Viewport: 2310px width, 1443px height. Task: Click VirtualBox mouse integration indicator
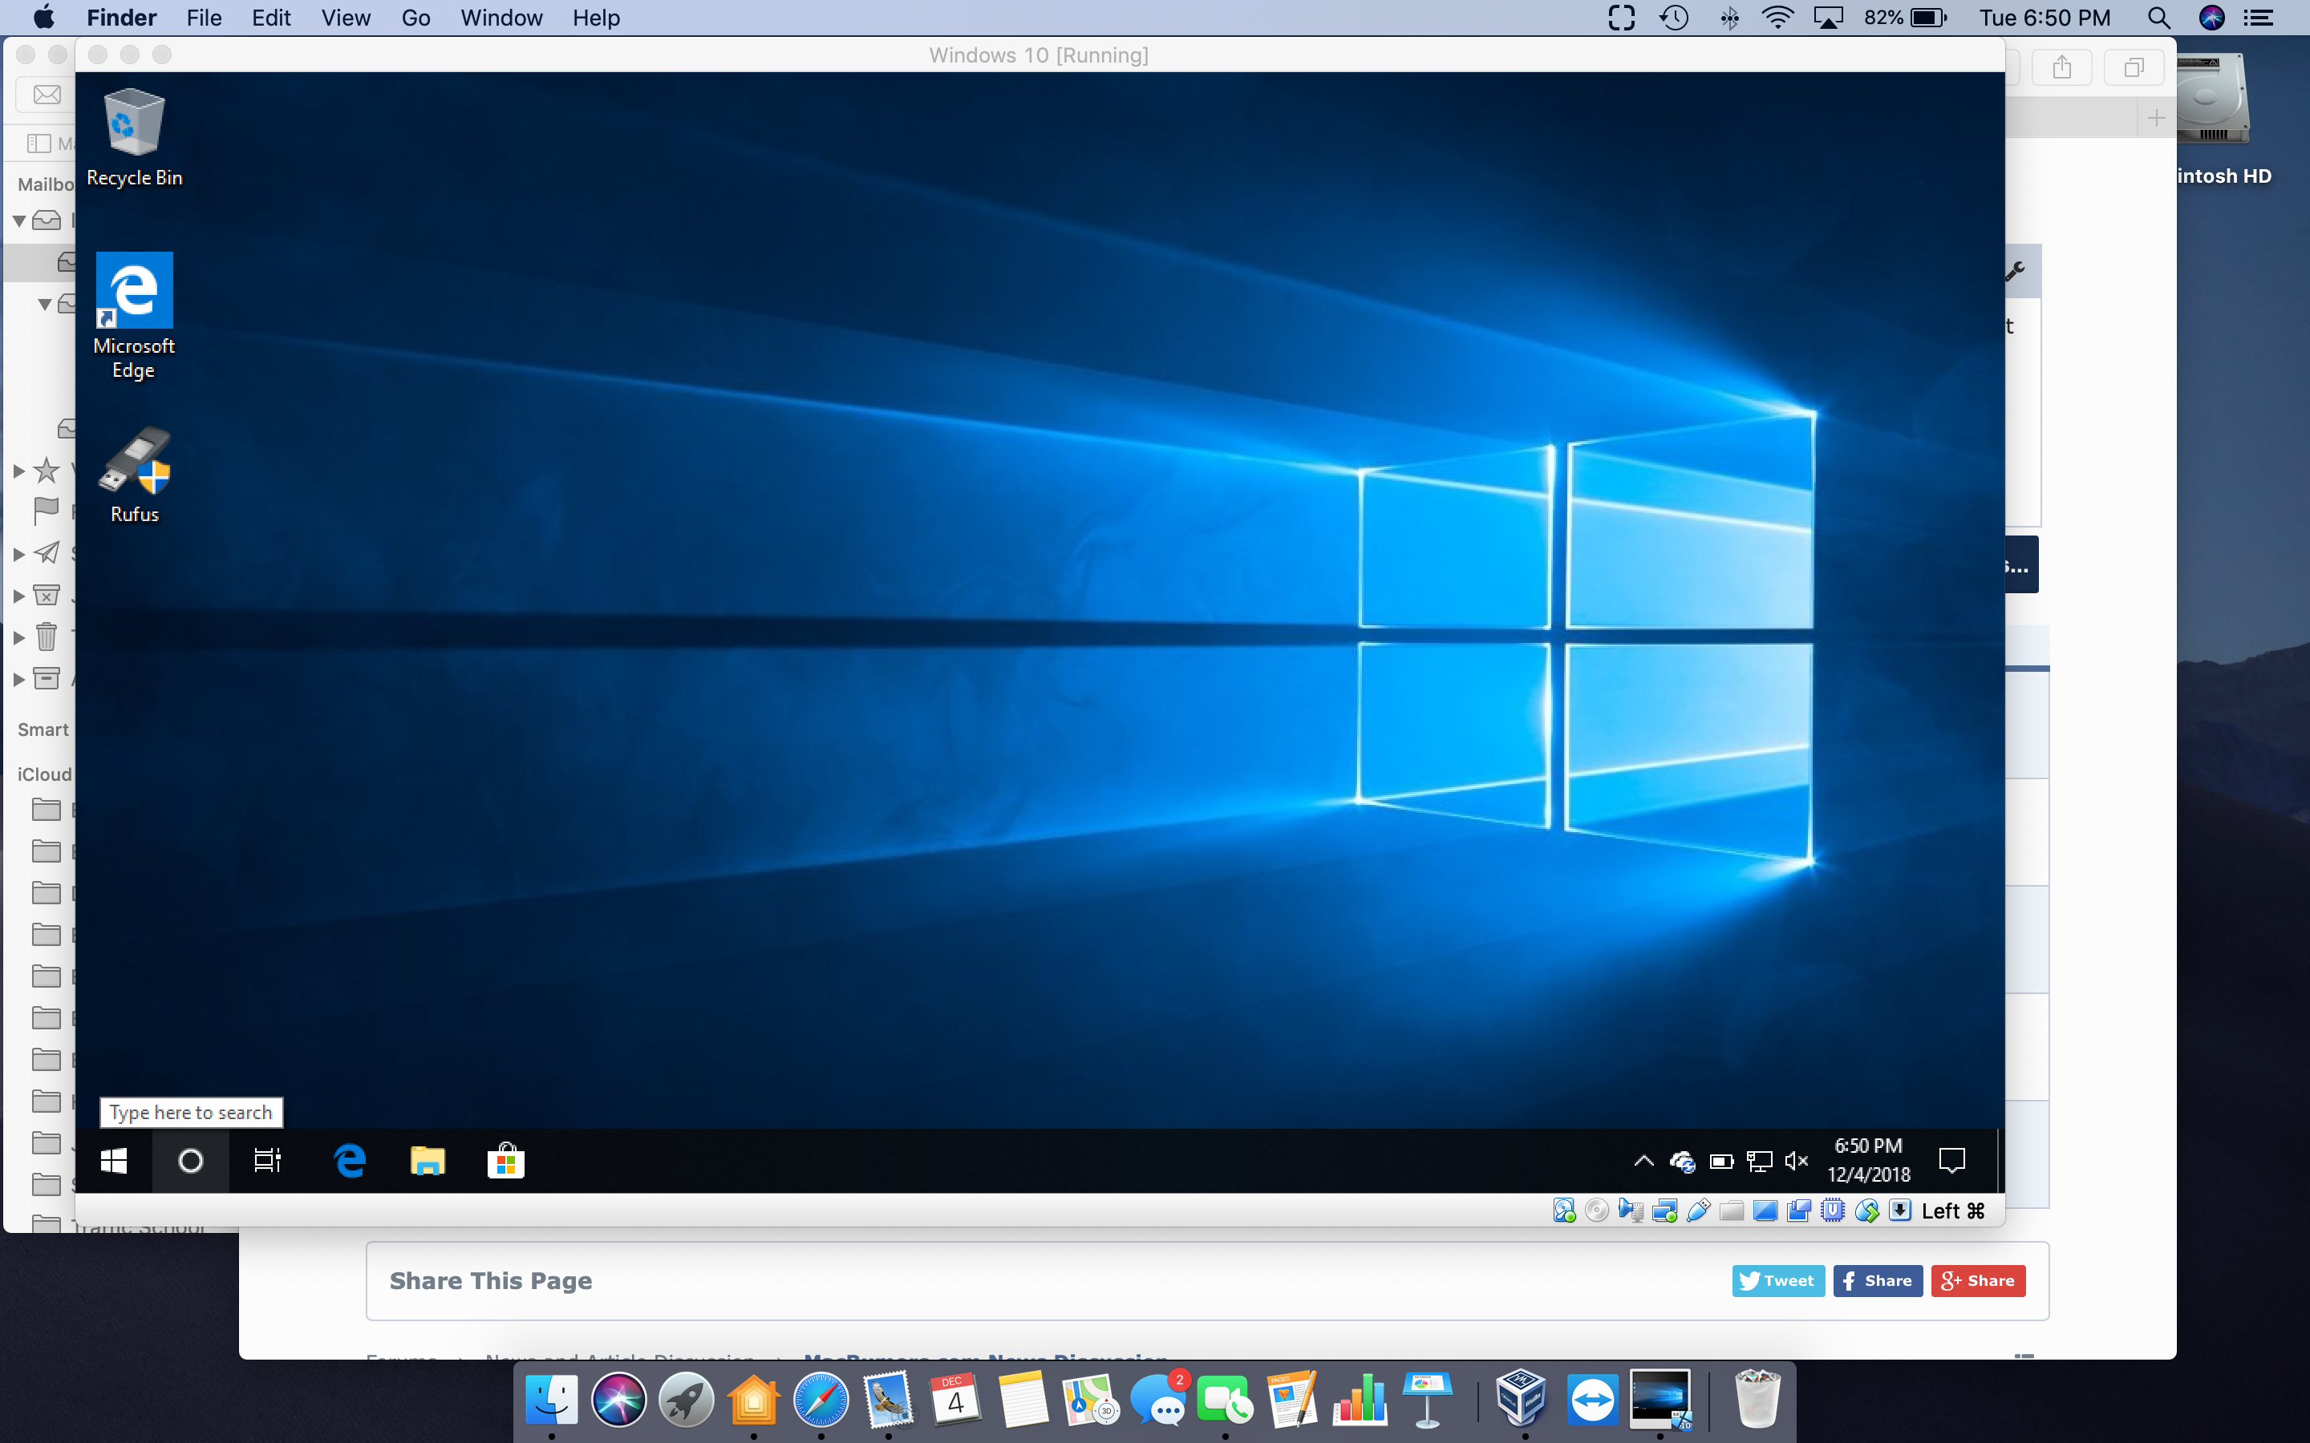coord(1867,1211)
